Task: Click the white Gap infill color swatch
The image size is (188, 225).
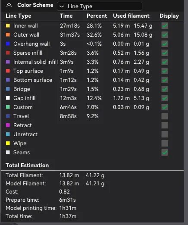Action: tap(8, 98)
